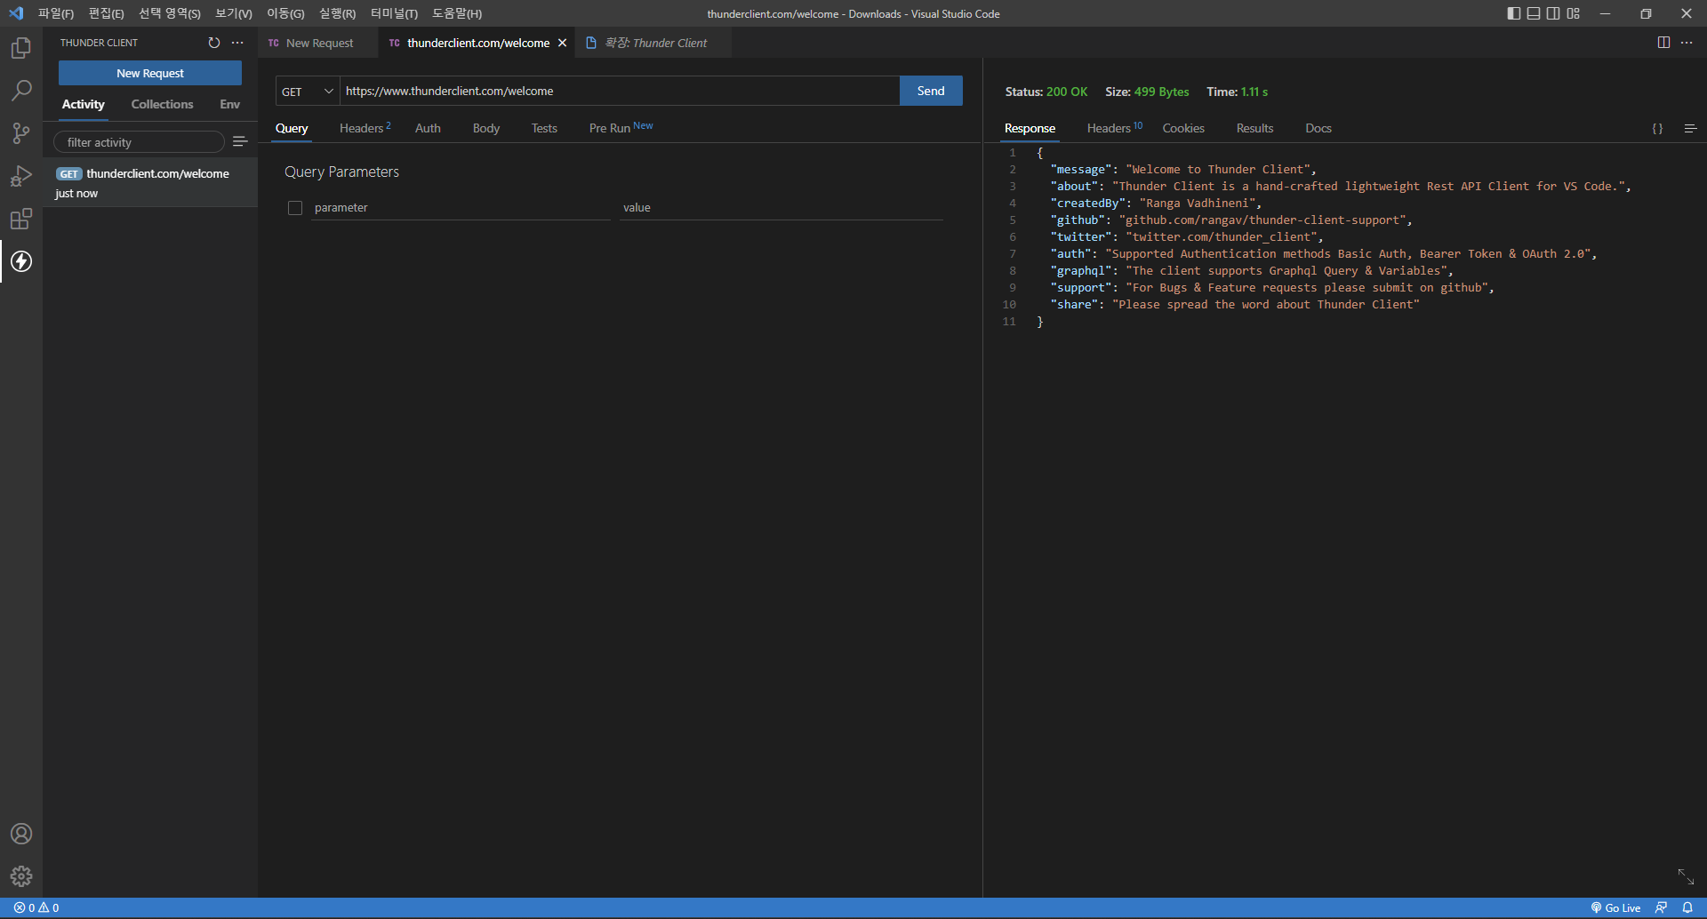Click the Go Live status button
The width and height of the screenshot is (1707, 919).
pos(1615,907)
